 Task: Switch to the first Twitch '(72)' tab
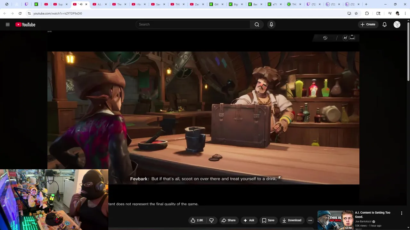pyautogui.click(x=311, y=4)
